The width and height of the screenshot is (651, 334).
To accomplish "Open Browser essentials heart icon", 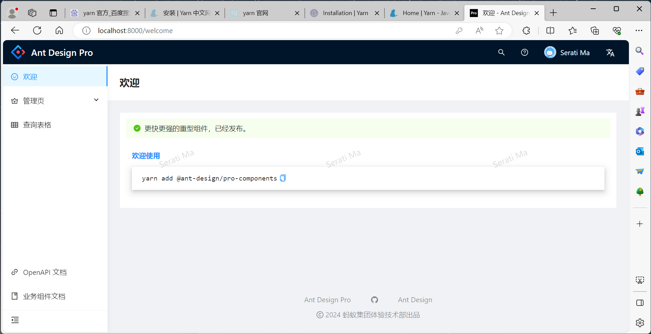I will (617, 31).
